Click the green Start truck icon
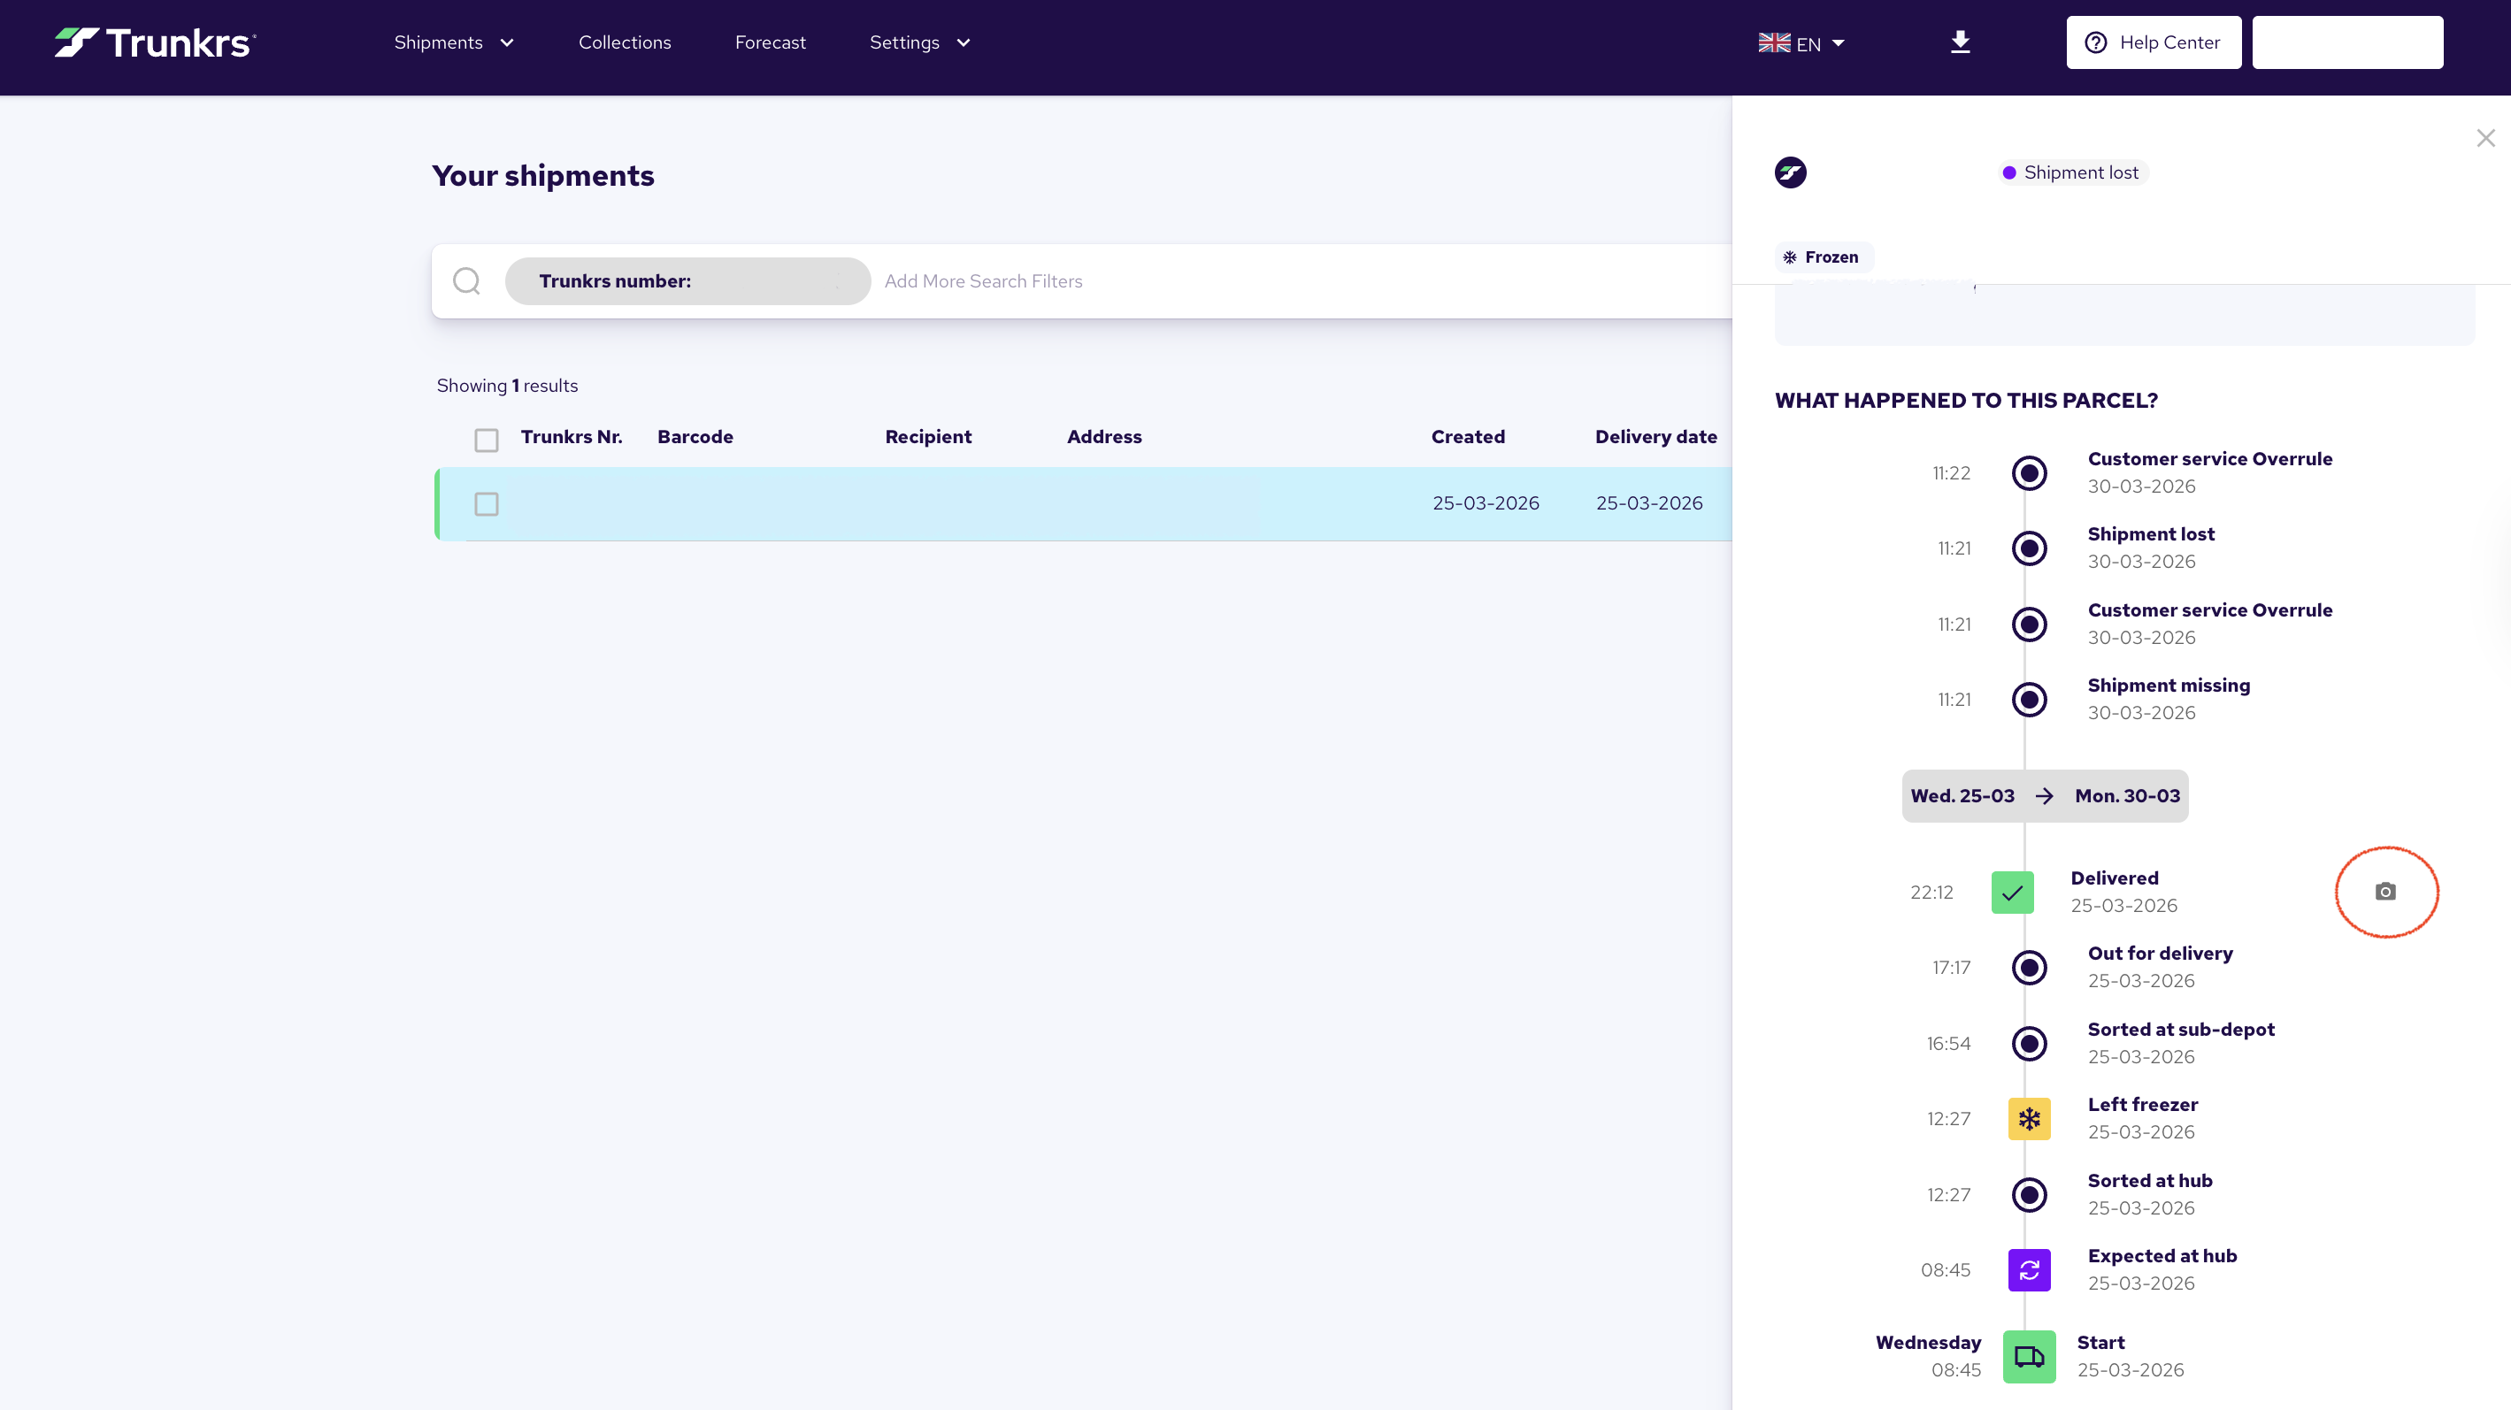The image size is (2511, 1410). tap(2030, 1356)
